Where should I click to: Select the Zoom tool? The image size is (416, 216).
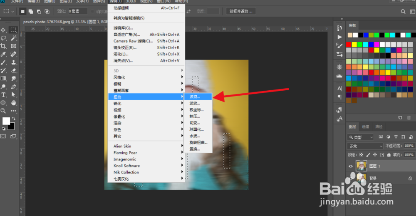(3, 111)
